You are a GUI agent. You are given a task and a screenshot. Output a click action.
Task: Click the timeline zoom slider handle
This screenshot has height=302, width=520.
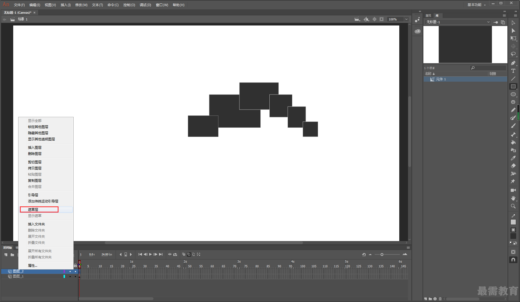382,254
